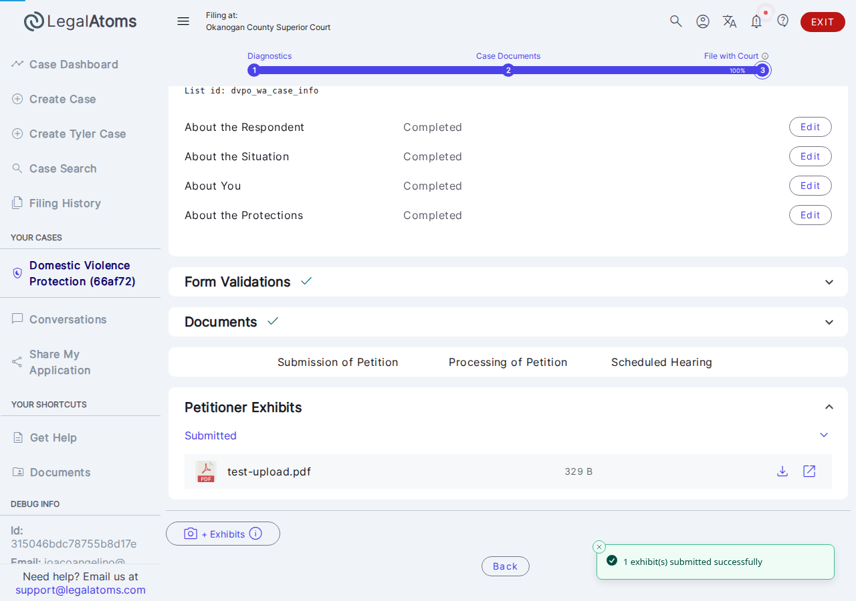Click the red EXIT button

pos(823,22)
